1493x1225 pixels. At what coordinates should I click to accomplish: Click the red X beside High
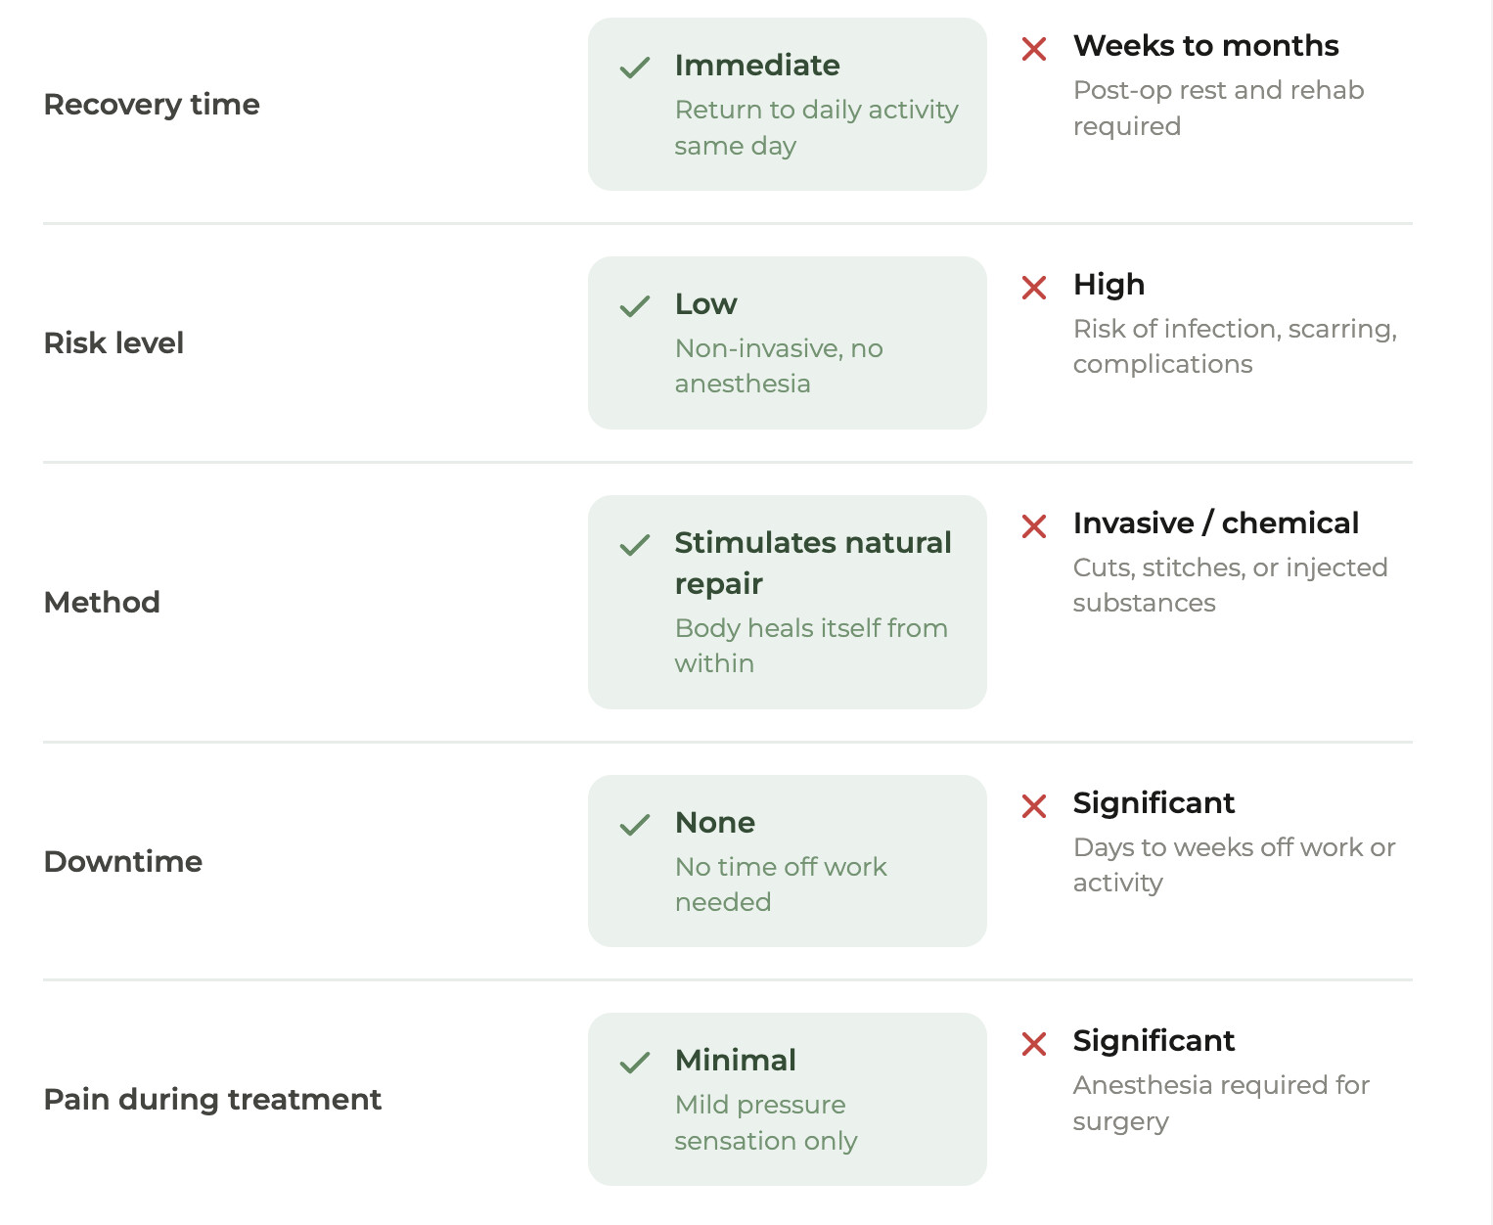click(x=1034, y=288)
